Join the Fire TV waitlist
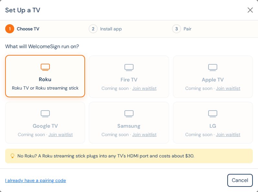Screen dimensions: 258x192 [144, 88]
